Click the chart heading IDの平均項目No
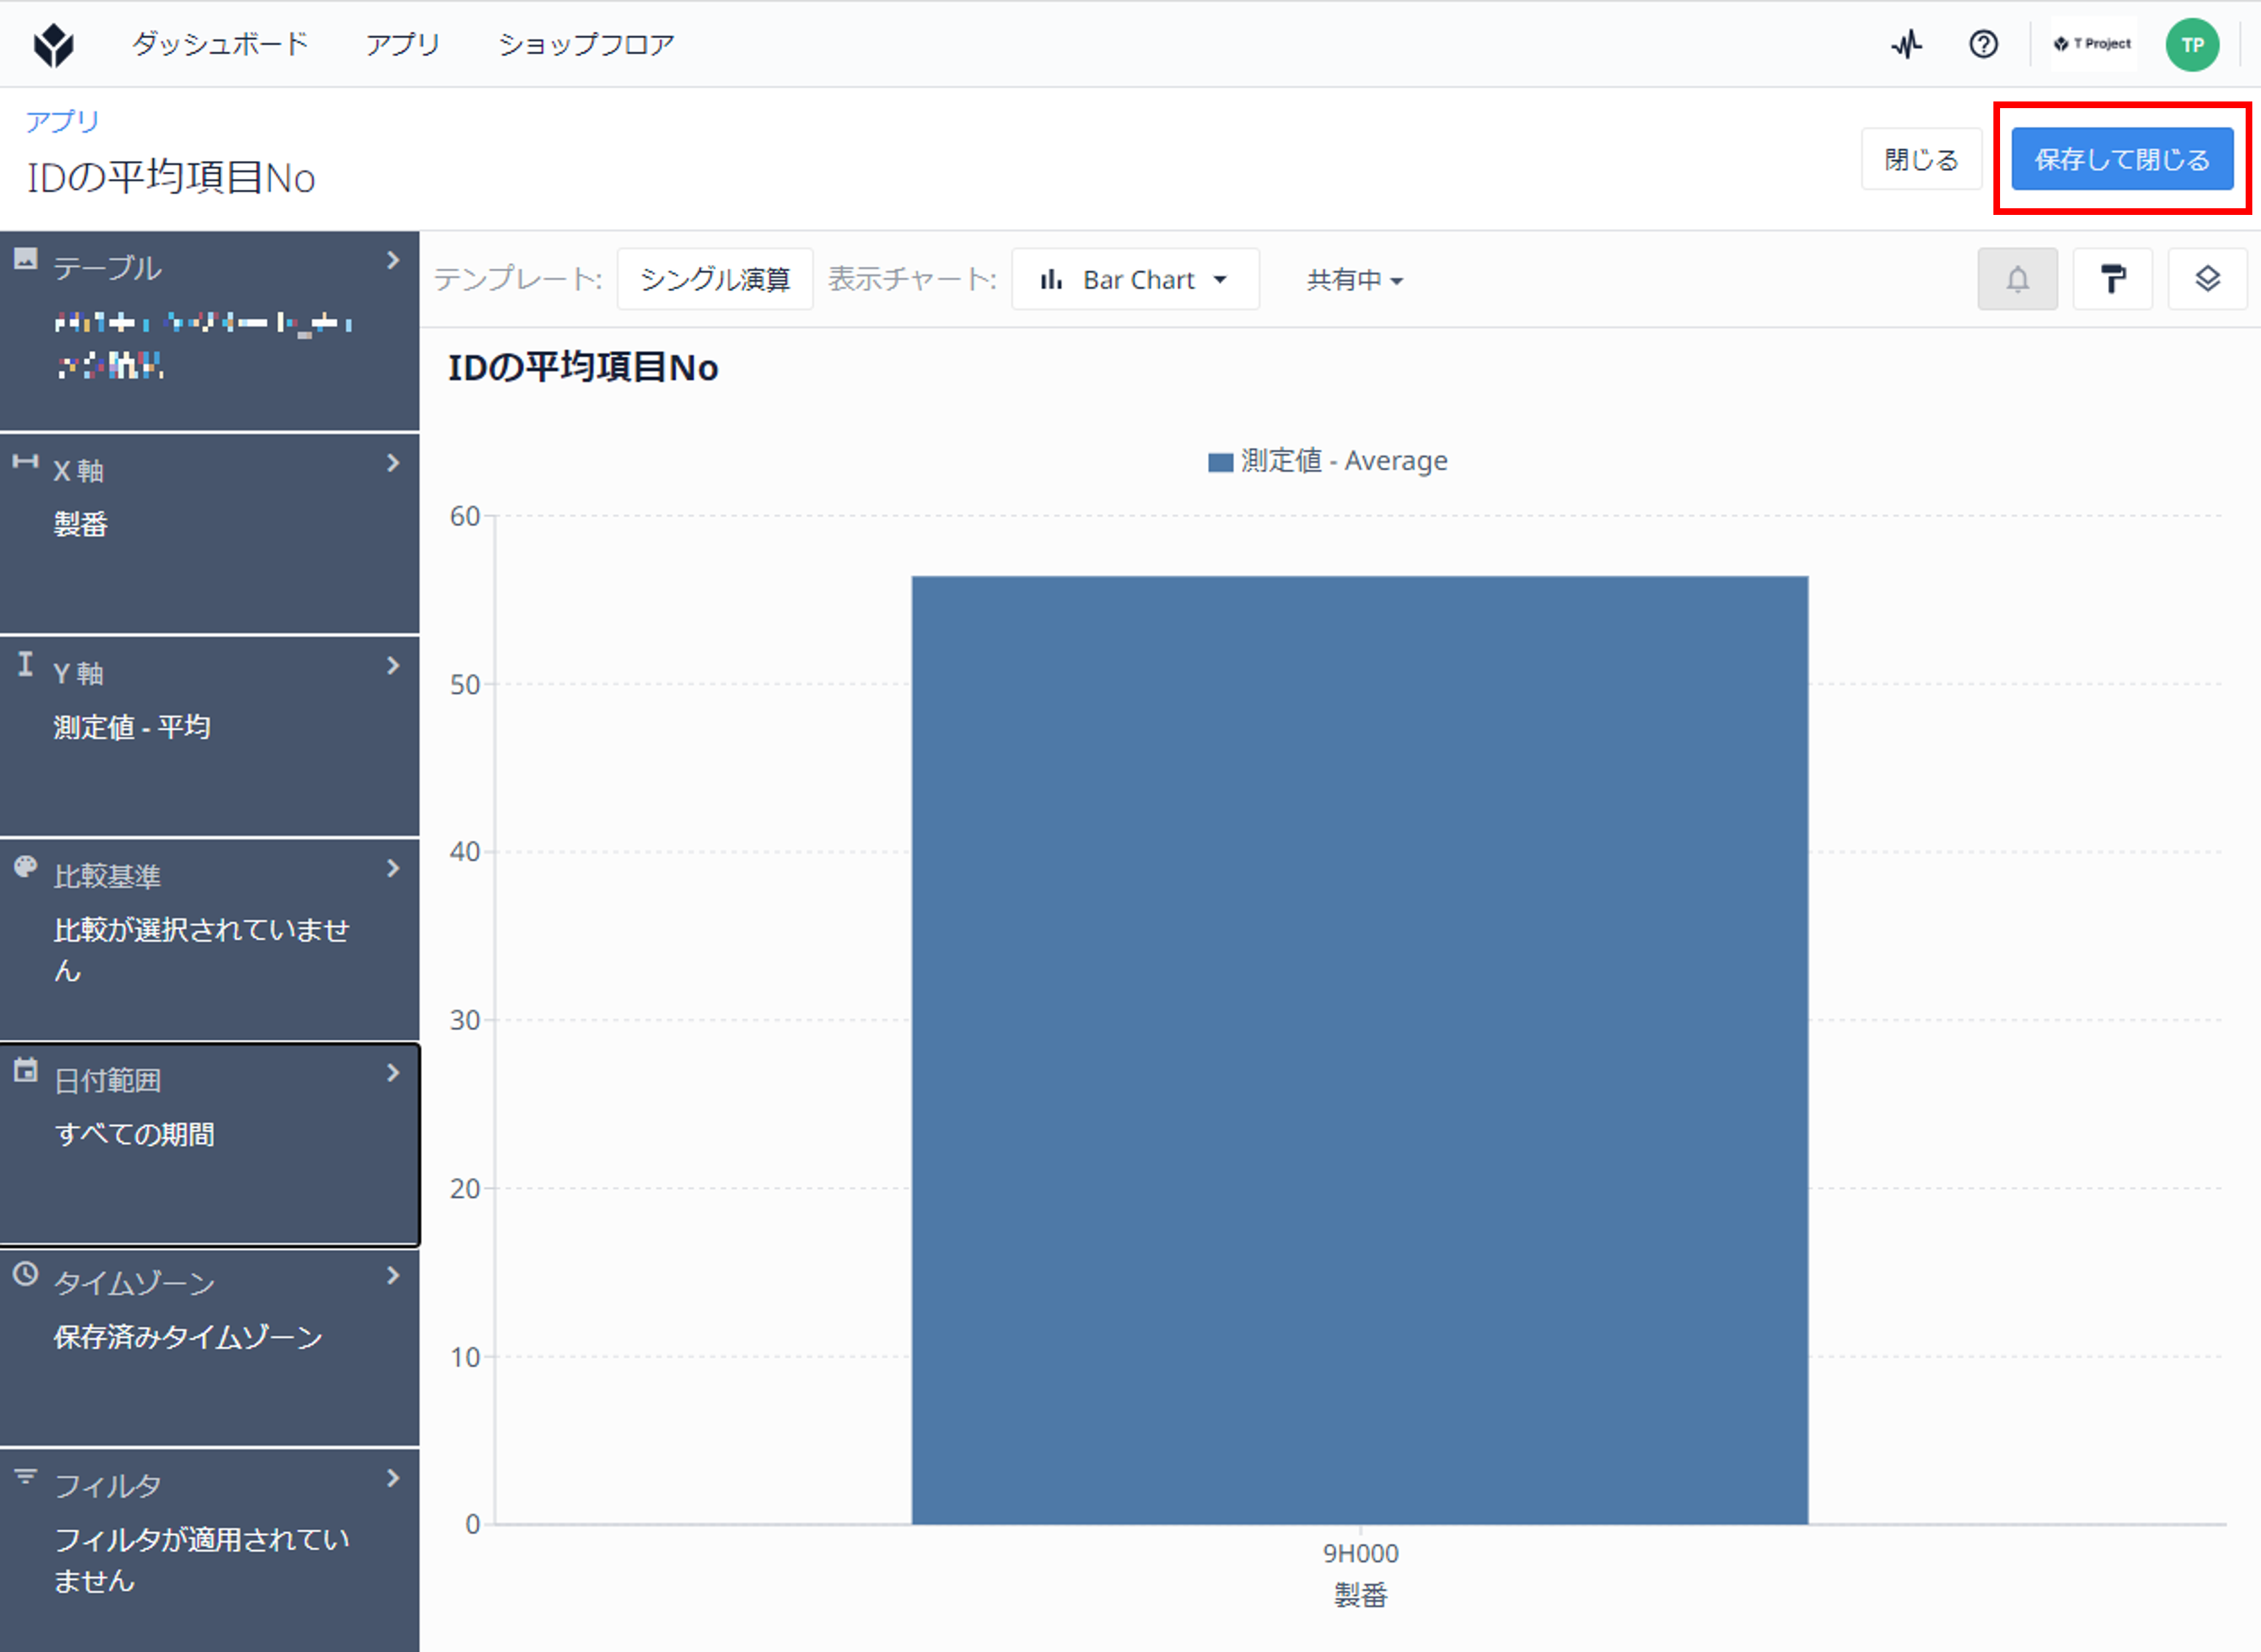The image size is (2261, 1652). click(x=583, y=367)
